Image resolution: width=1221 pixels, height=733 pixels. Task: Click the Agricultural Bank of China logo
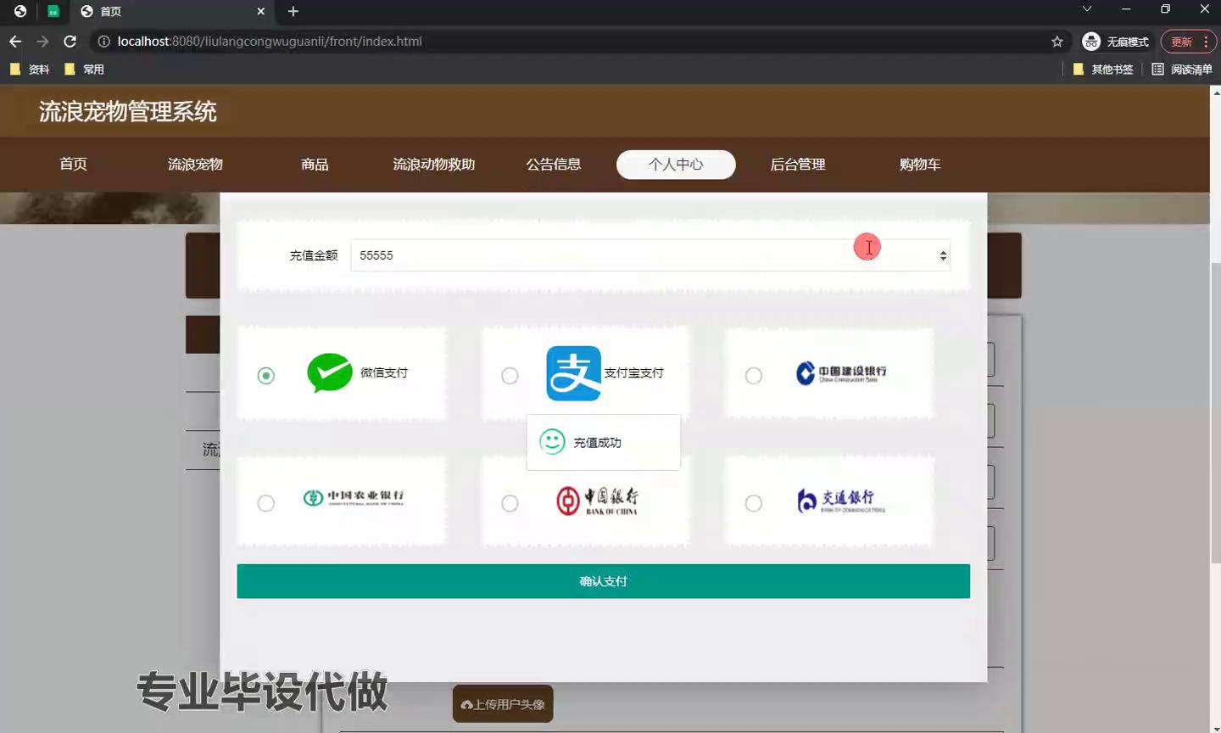[353, 498]
